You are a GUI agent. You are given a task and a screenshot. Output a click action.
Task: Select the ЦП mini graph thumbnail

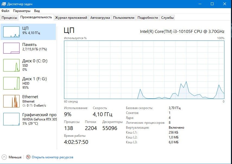click(x=11, y=32)
